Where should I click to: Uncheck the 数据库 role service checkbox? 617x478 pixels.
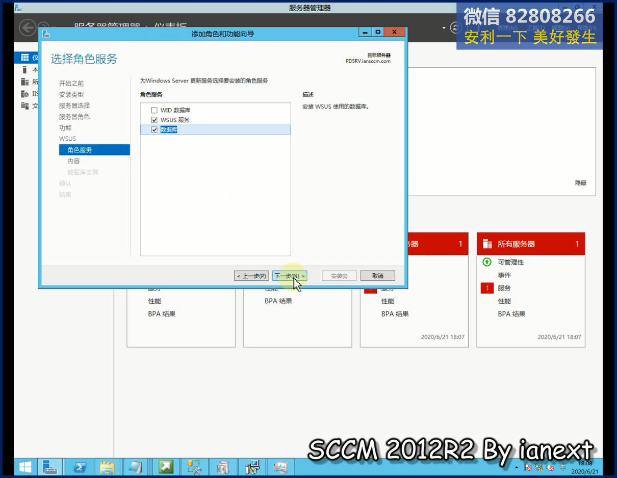click(154, 130)
